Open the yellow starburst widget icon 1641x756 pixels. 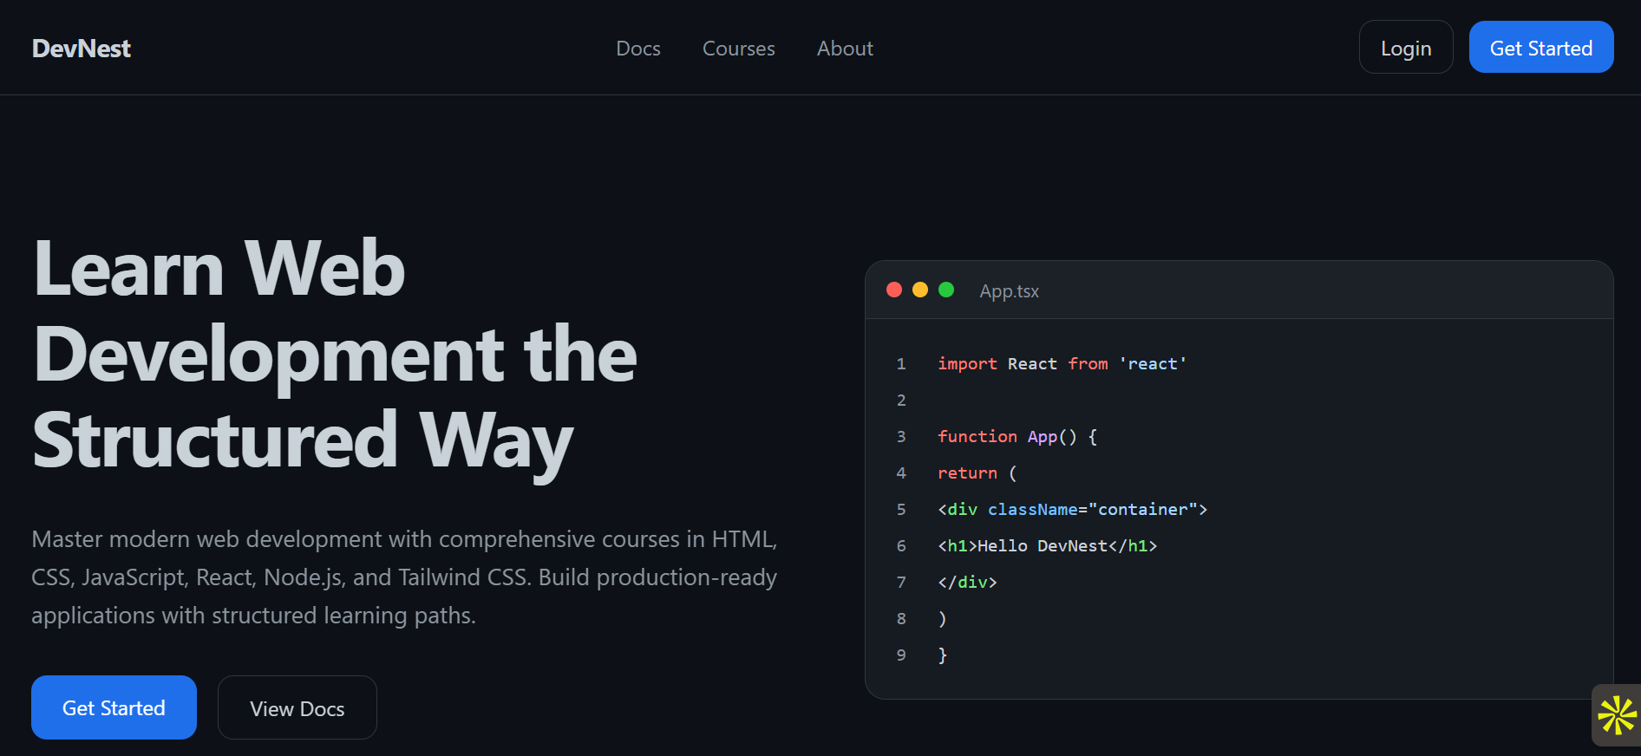point(1617,715)
